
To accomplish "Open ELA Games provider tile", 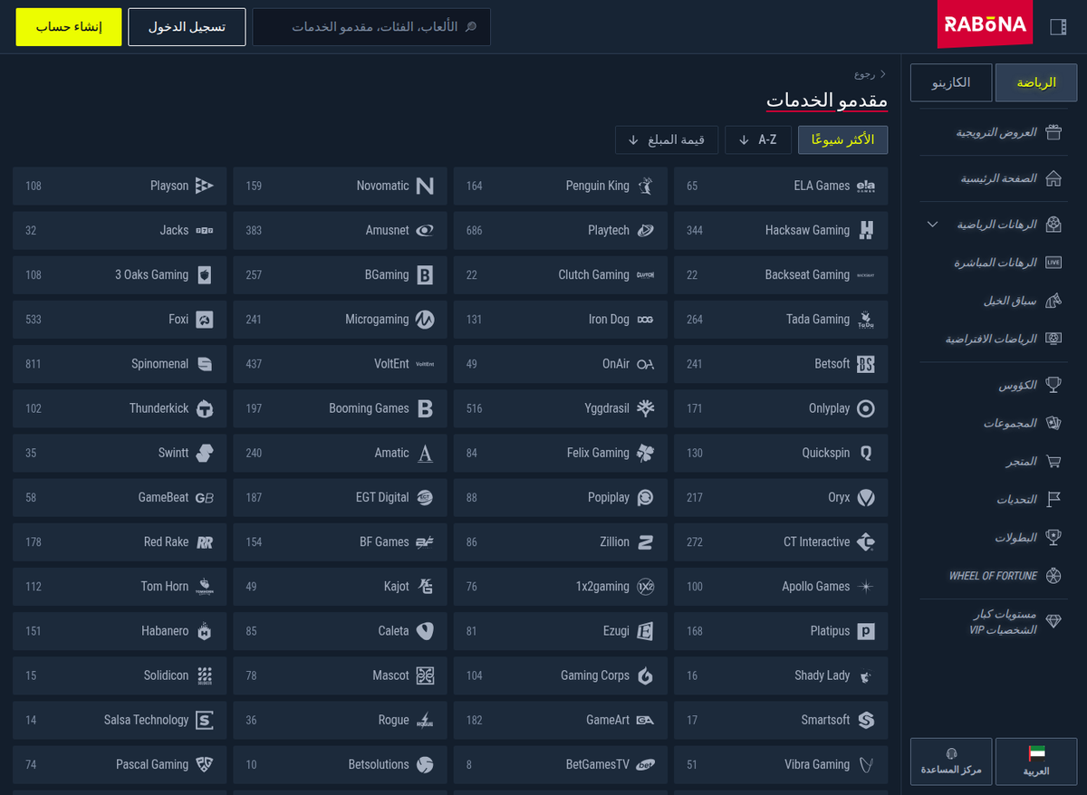I will (781, 186).
